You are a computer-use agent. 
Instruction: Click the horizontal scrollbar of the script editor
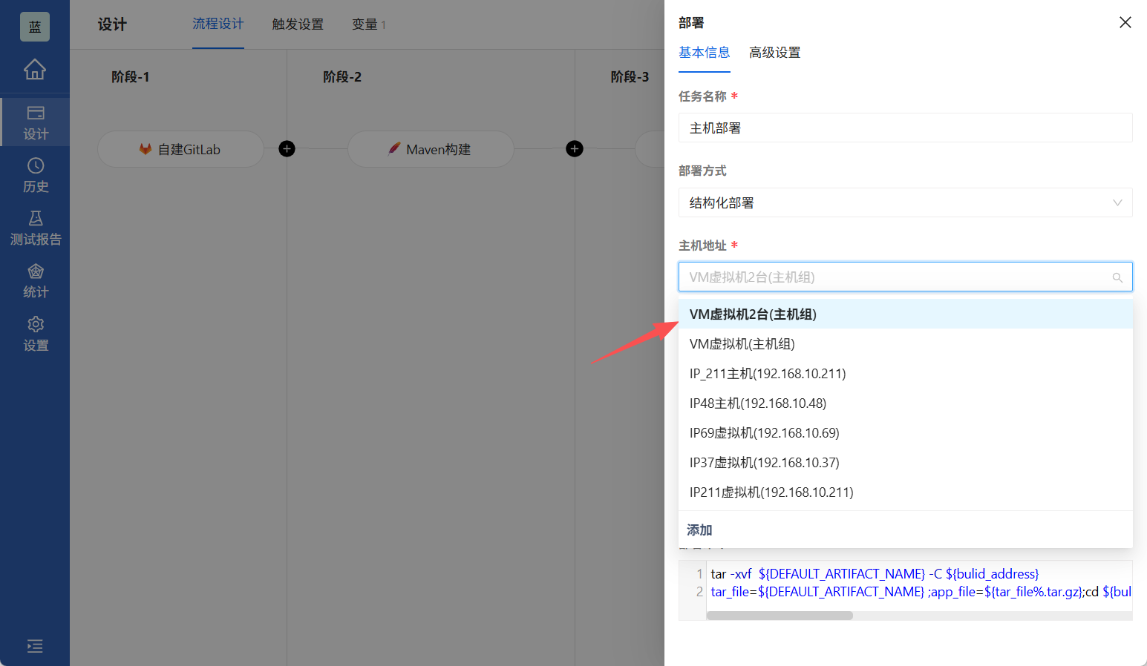click(780, 616)
